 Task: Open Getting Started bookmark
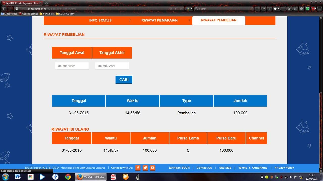29,14
